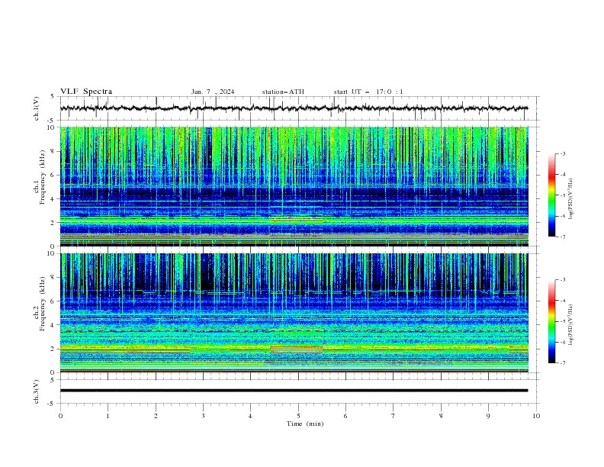Click time axis tick label "6"
604x467 pixels.
tap(345, 416)
